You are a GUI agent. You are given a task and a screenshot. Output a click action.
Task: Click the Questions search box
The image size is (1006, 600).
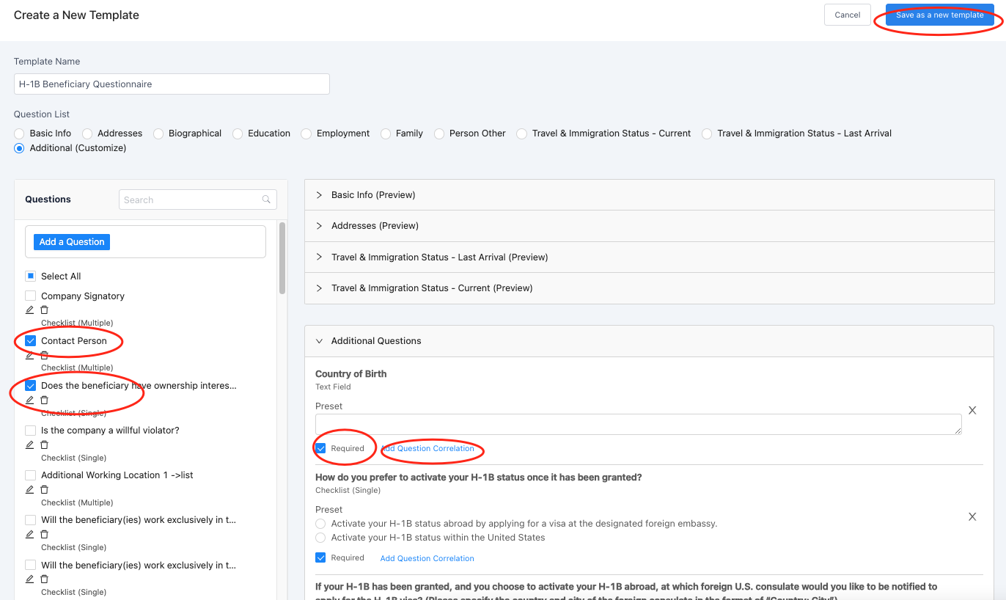pyautogui.click(x=198, y=200)
